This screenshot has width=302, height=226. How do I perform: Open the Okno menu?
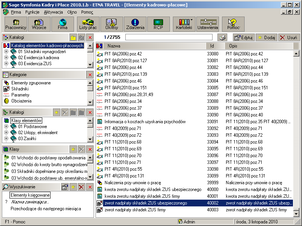click(72, 12)
